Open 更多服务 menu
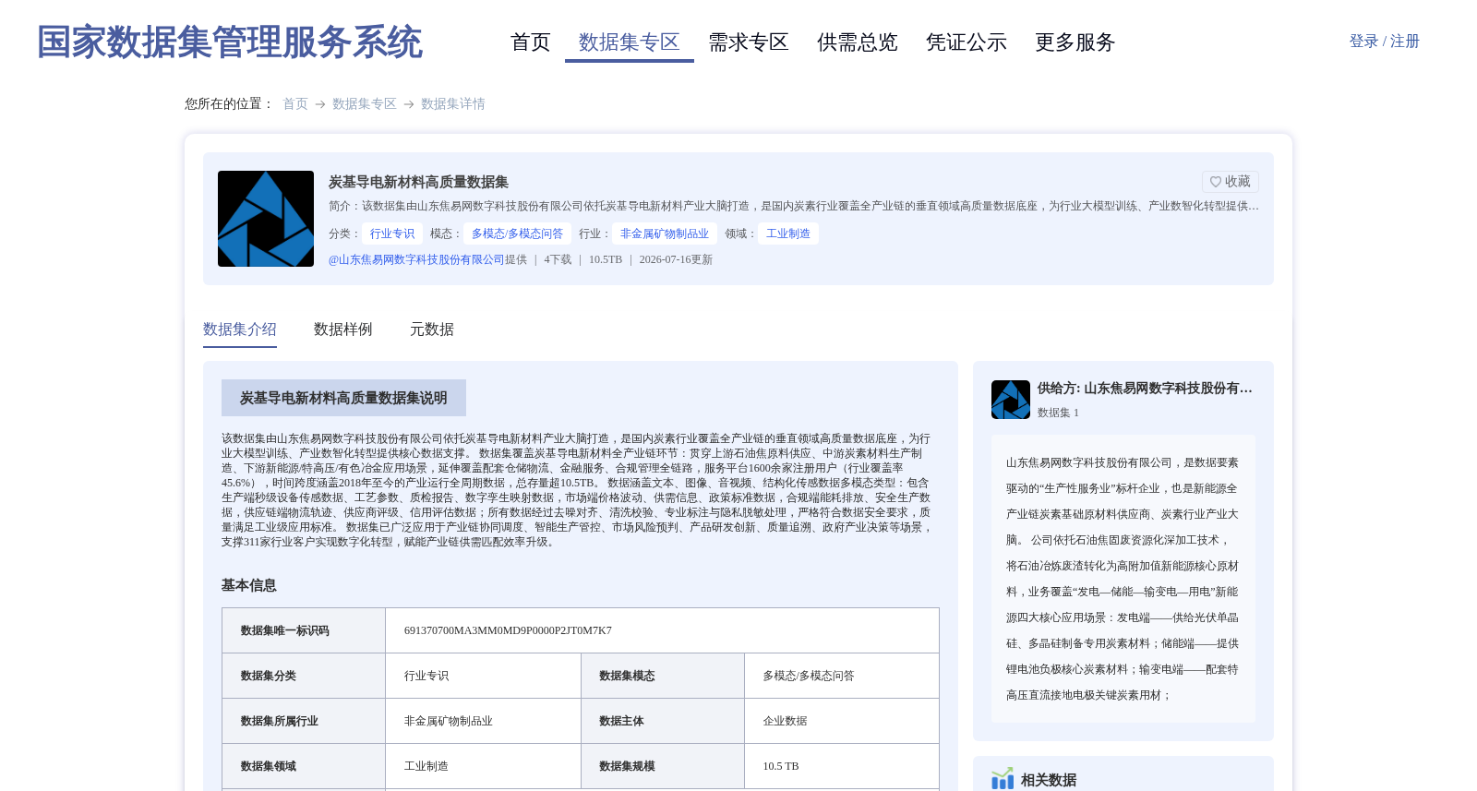 coord(1075,42)
